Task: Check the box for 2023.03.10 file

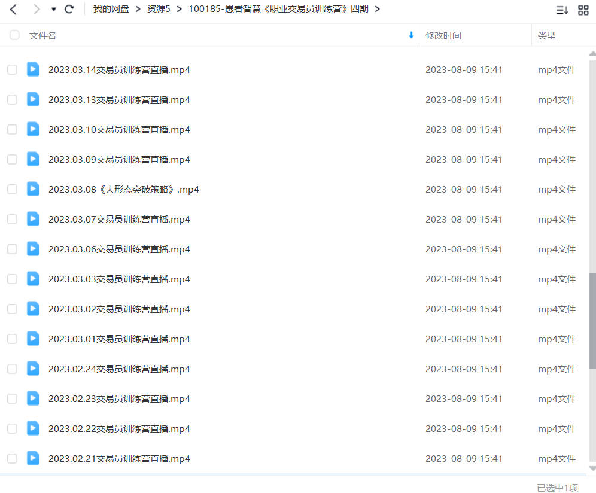Action: point(12,129)
